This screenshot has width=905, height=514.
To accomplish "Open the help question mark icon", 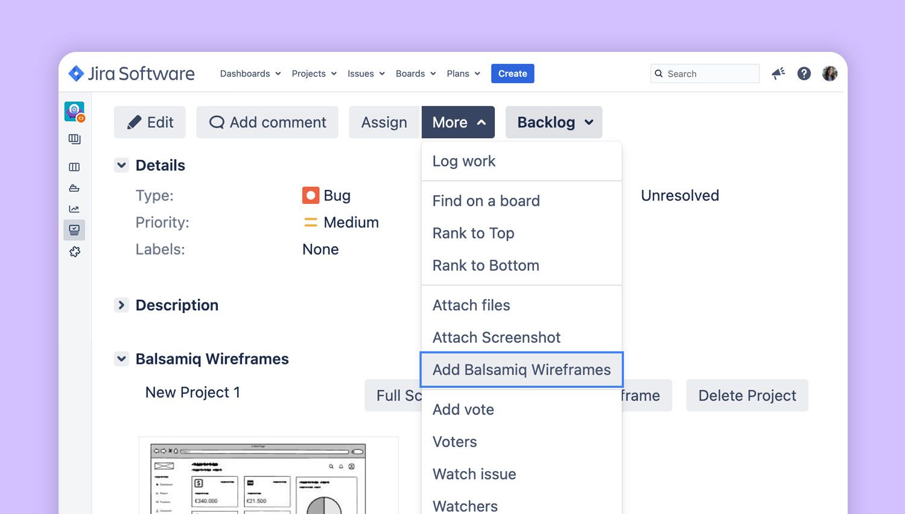I will pyautogui.click(x=804, y=74).
